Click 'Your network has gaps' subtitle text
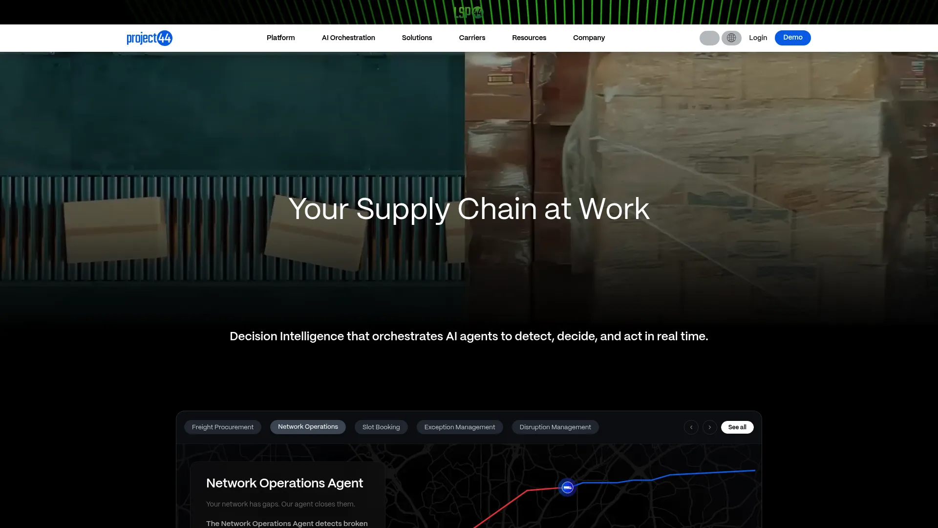The height and width of the screenshot is (528, 938). pos(280,504)
